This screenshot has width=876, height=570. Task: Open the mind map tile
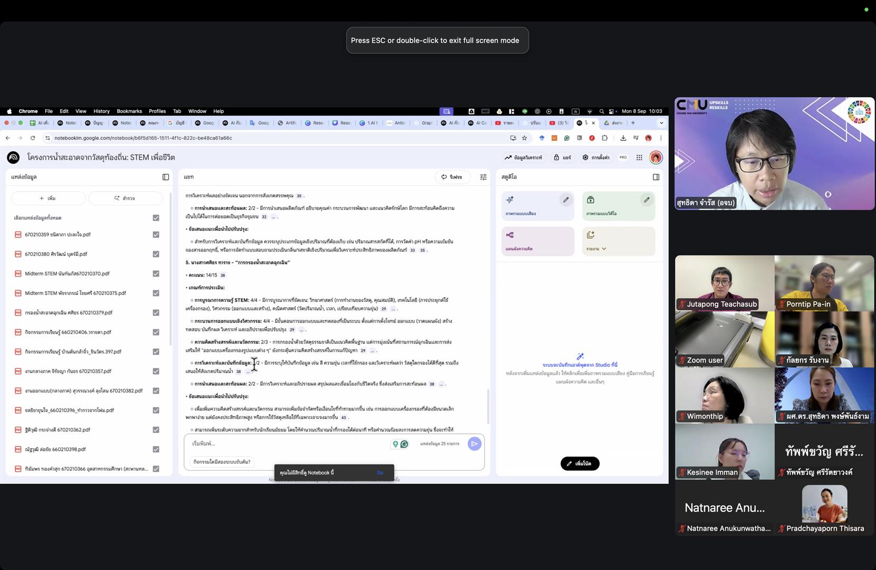point(537,241)
